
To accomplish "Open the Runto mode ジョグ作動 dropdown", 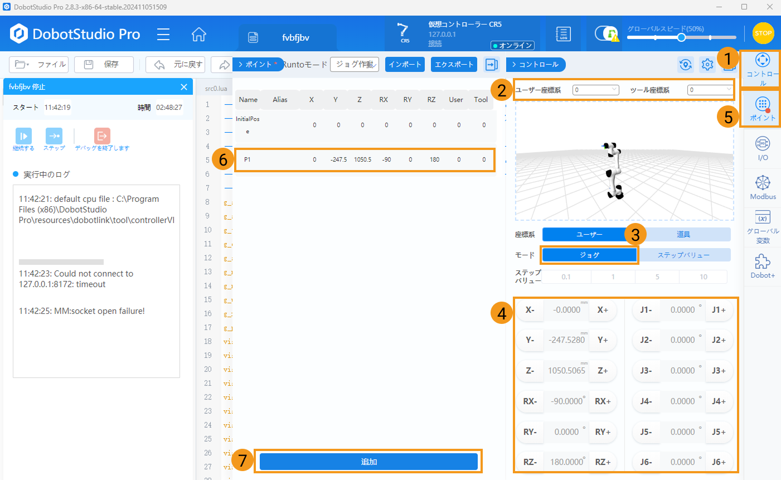I will [x=355, y=65].
